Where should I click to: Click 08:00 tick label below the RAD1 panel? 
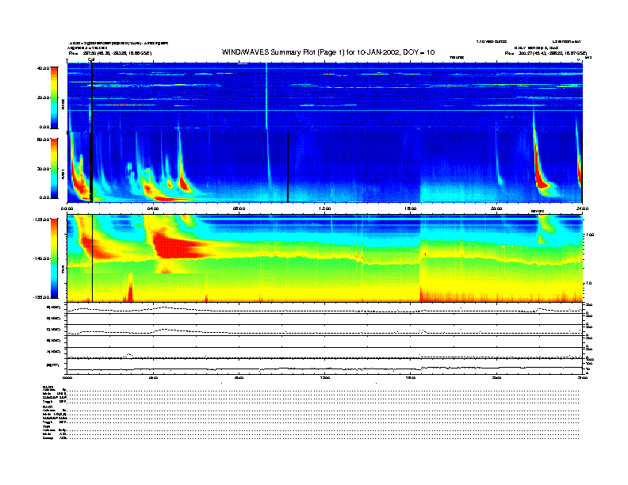[239, 208]
